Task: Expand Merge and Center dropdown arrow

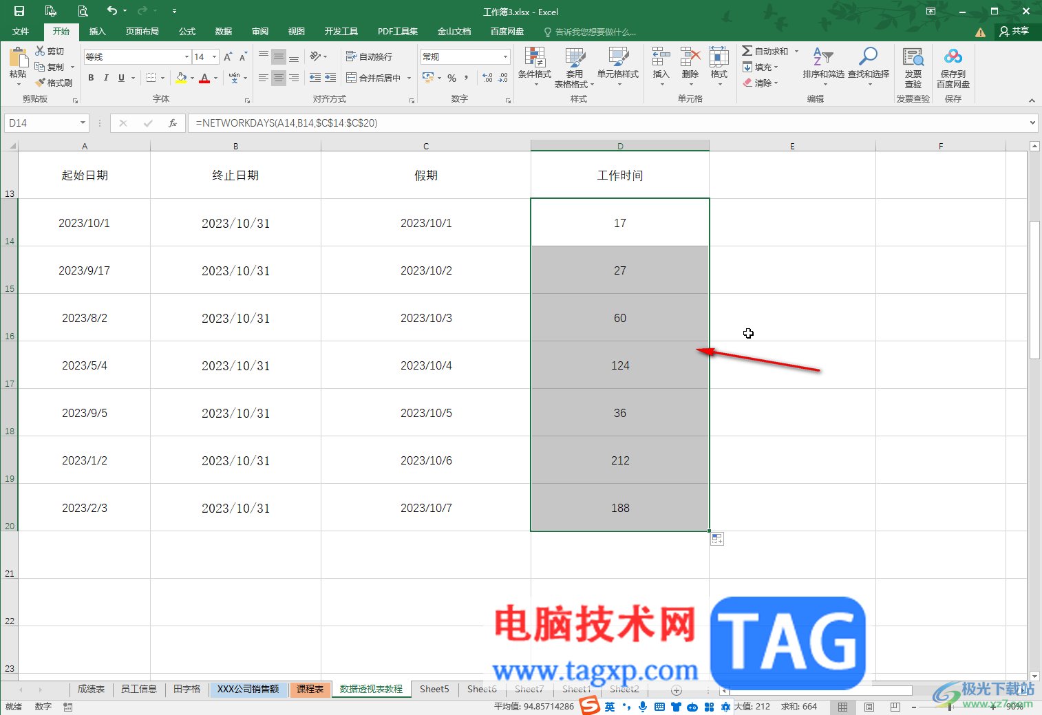Action: click(409, 78)
